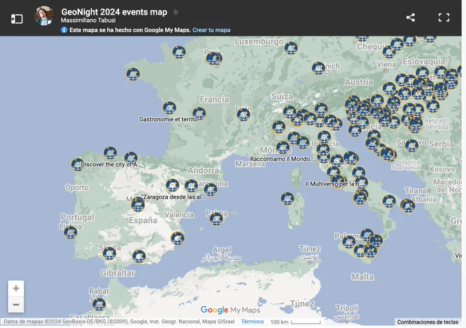Click the event marker on Palma island

point(216,219)
